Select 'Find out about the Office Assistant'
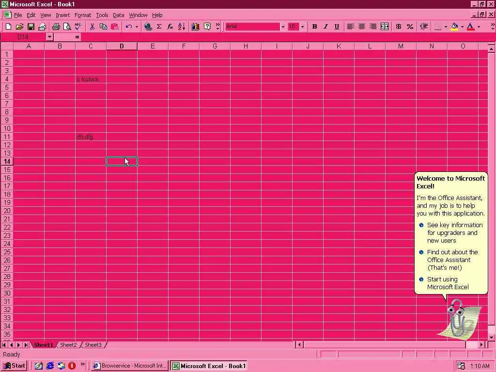 click(452, 260)
